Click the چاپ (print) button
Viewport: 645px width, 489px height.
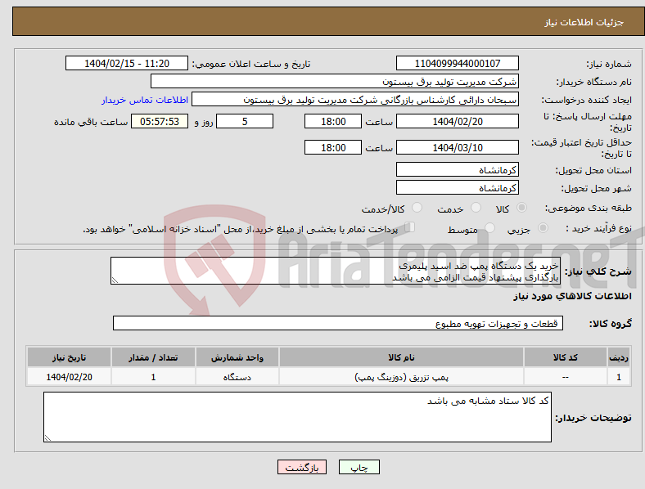[x=359, y=467]
